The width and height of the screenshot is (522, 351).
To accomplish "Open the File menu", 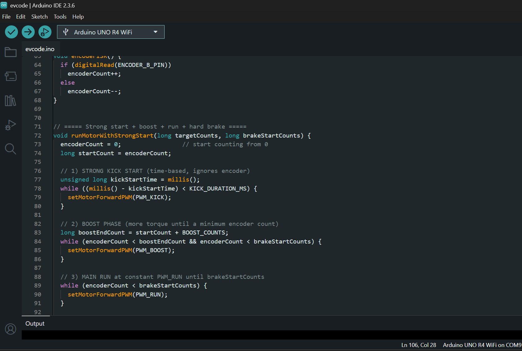I will click(6, 17).
